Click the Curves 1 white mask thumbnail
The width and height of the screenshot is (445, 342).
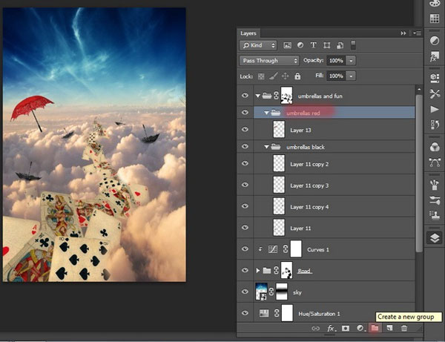296,249
